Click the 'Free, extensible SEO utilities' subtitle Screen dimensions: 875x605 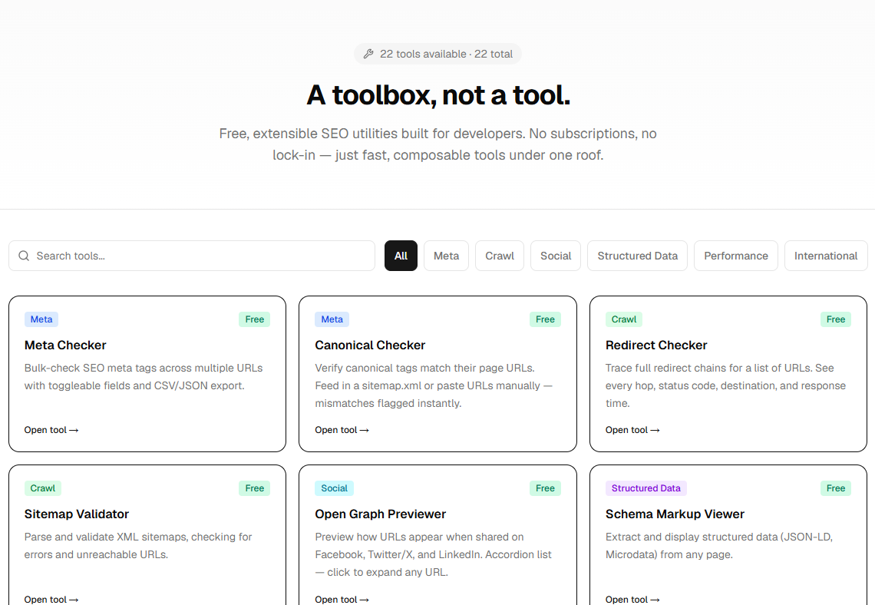(438, 144)
